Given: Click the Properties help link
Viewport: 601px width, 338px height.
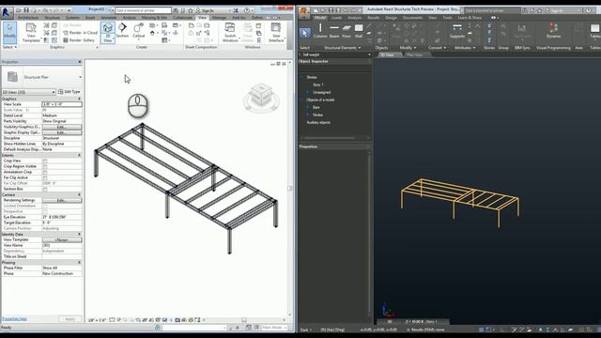Looking at the screenshot, I should pos(14,319).
